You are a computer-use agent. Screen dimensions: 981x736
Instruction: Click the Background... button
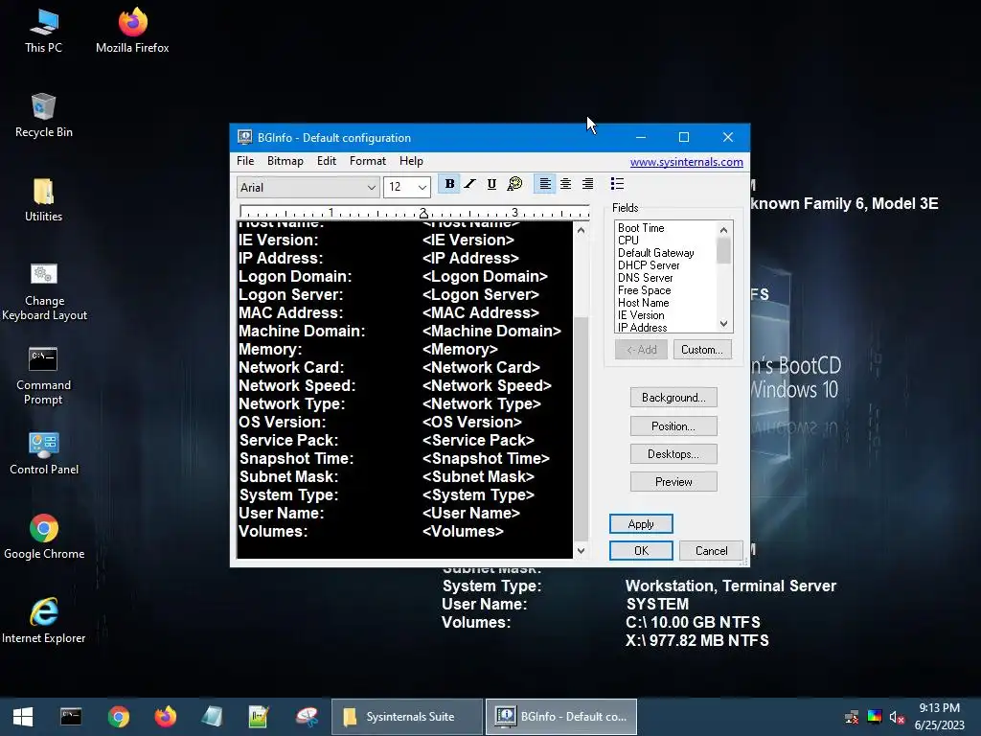point(673,398)
